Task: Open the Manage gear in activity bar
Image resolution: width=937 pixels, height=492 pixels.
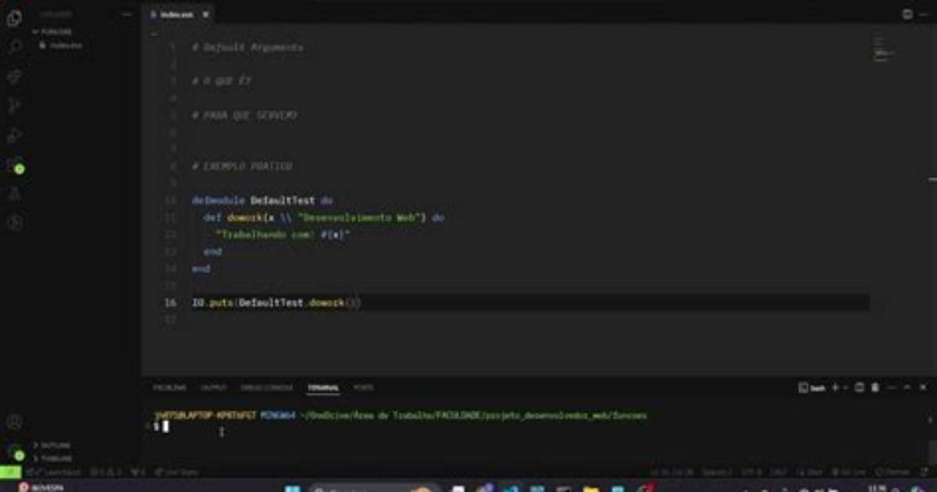Action: [x=14, y=453]
